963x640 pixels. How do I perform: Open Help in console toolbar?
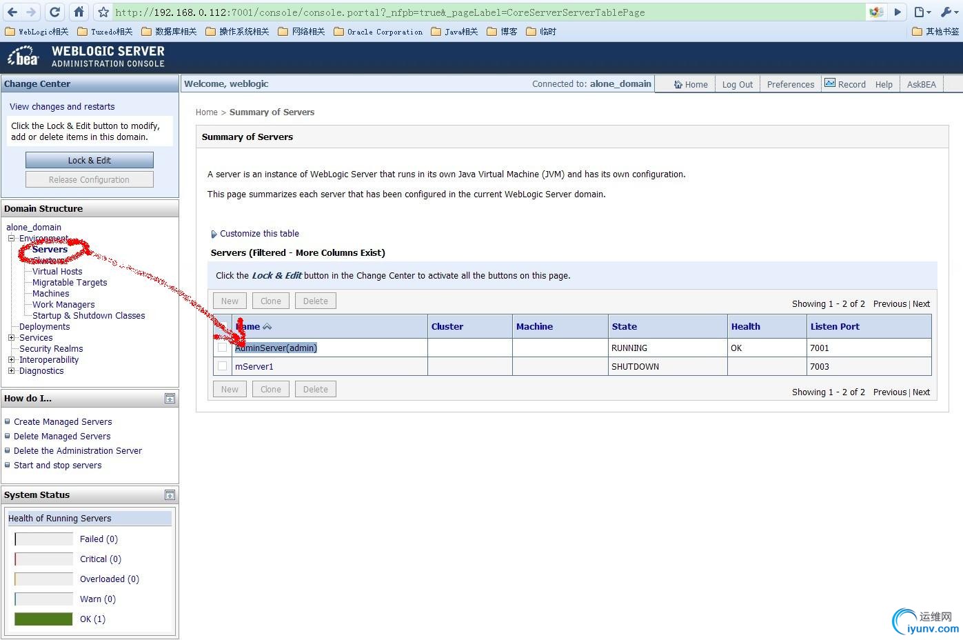click(884, 84)
